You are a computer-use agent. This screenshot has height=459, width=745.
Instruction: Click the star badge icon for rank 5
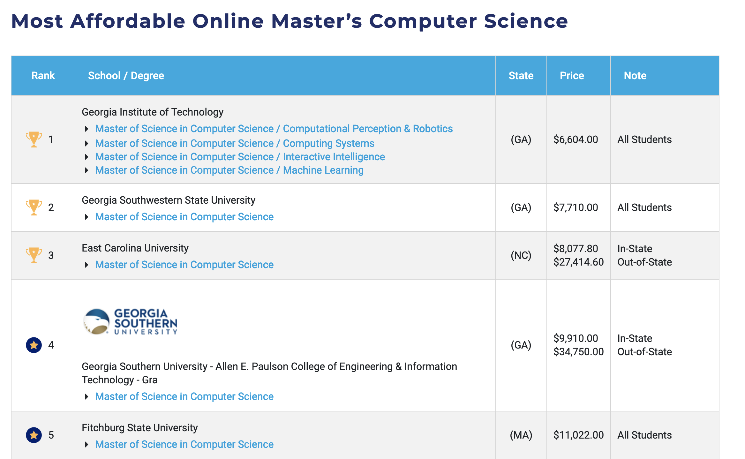34,435
